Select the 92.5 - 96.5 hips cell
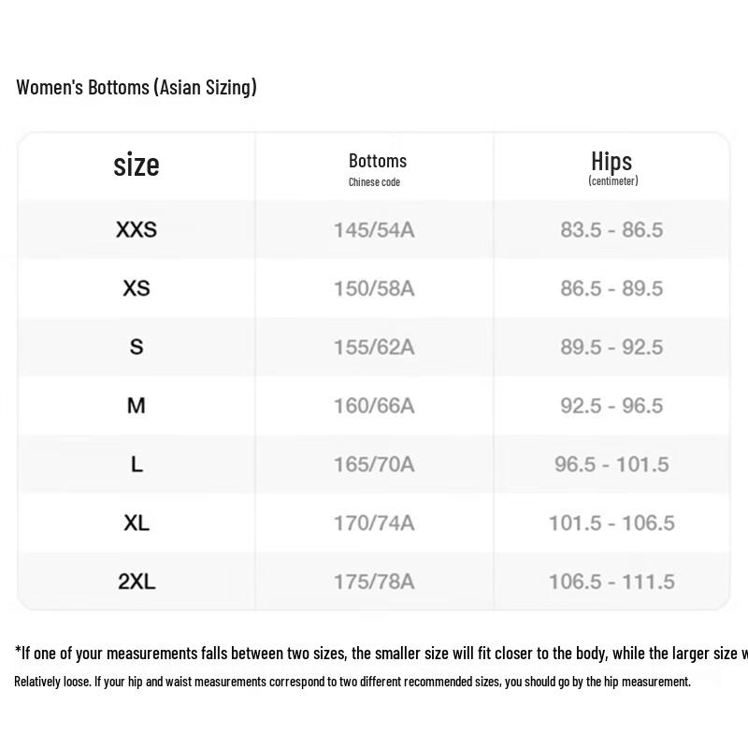This screenshot has width=748, height=748. point(611,406)
